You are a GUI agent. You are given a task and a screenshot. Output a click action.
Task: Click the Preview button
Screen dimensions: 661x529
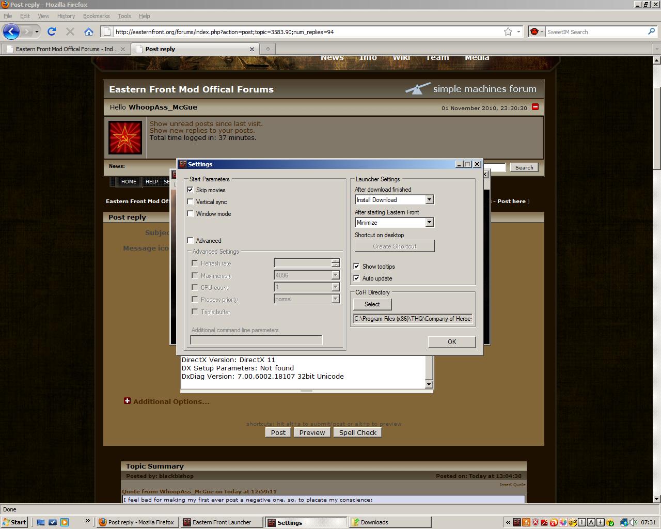tap(312, 432)
